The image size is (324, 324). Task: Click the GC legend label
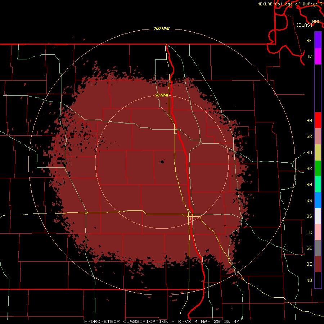[309, 248]
